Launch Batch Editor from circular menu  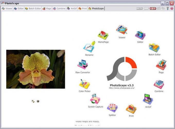[154, 48]
